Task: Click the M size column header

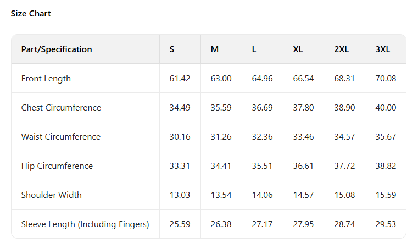Action: [215, 49]
